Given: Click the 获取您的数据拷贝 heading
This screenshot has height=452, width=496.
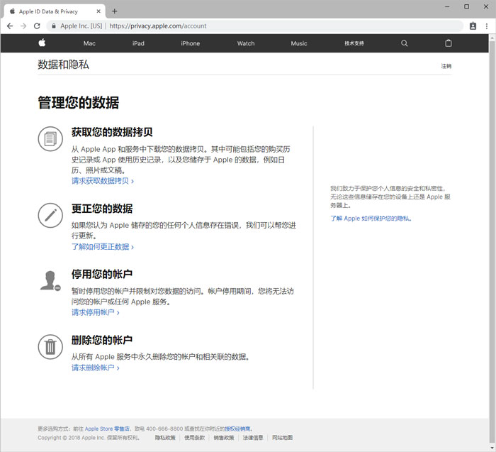Looking at the screenshot, I should pos(112,132).
